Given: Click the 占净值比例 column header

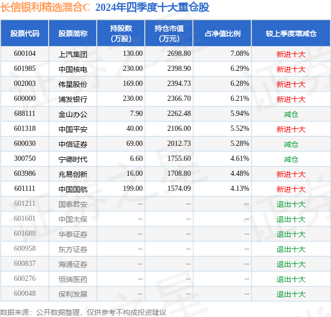Looking at the screenshot, I should 222,33.
